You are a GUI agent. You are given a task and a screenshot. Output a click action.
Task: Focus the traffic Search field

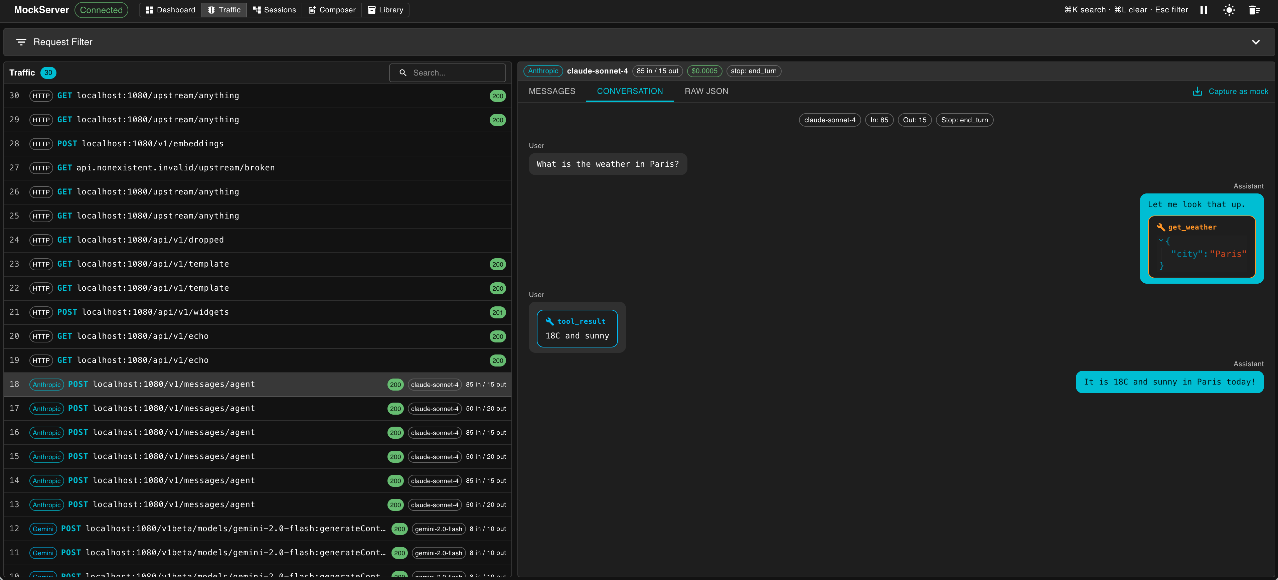(448, 73)
